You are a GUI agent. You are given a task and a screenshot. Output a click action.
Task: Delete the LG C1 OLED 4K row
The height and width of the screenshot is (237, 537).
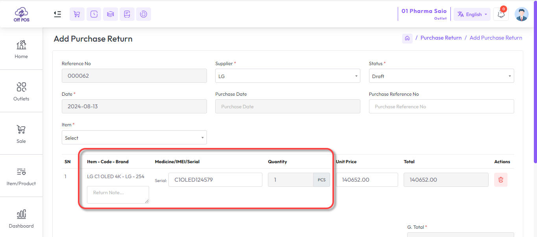(501, 180)
